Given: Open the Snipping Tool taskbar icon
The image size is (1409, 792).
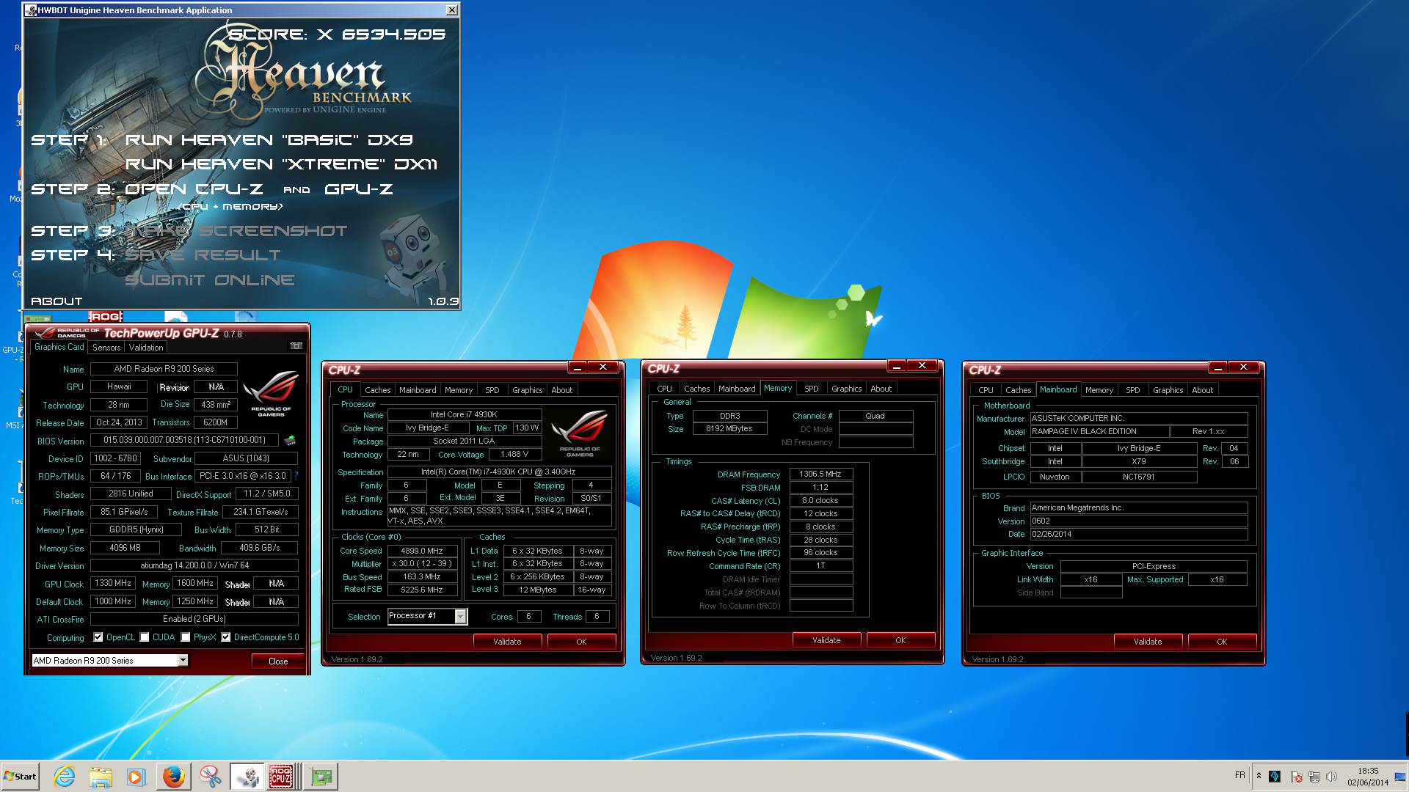Looking at the screenshot, I should [210, 777].
